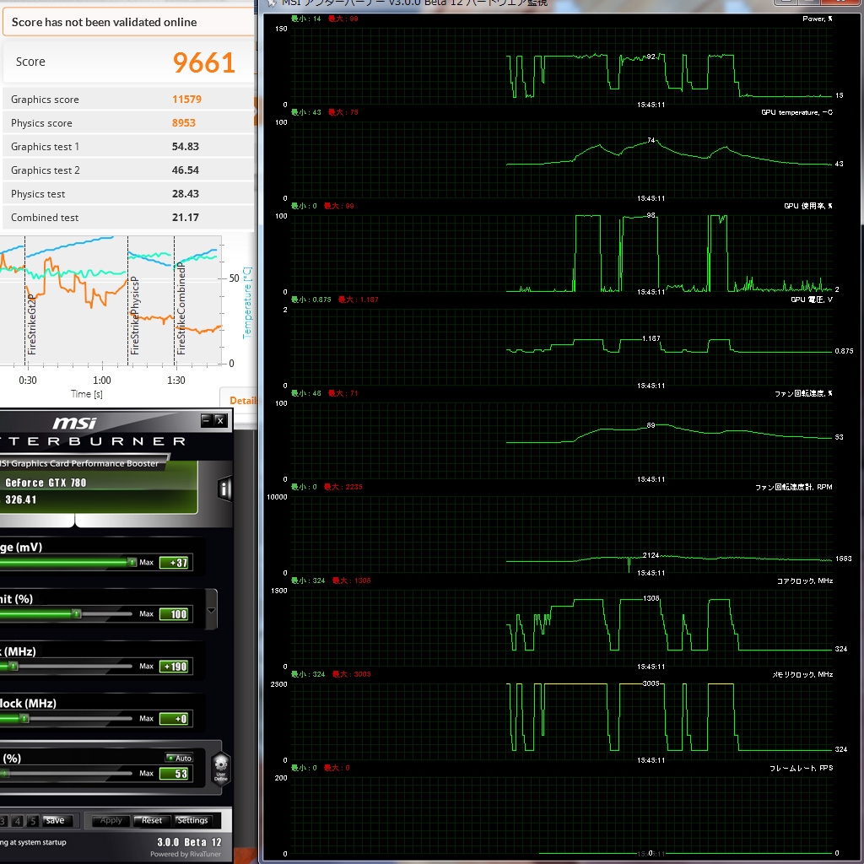Open the Afterburner information 'i' panel
Viewport: 864px width, 864px height.
pos(224,489)
